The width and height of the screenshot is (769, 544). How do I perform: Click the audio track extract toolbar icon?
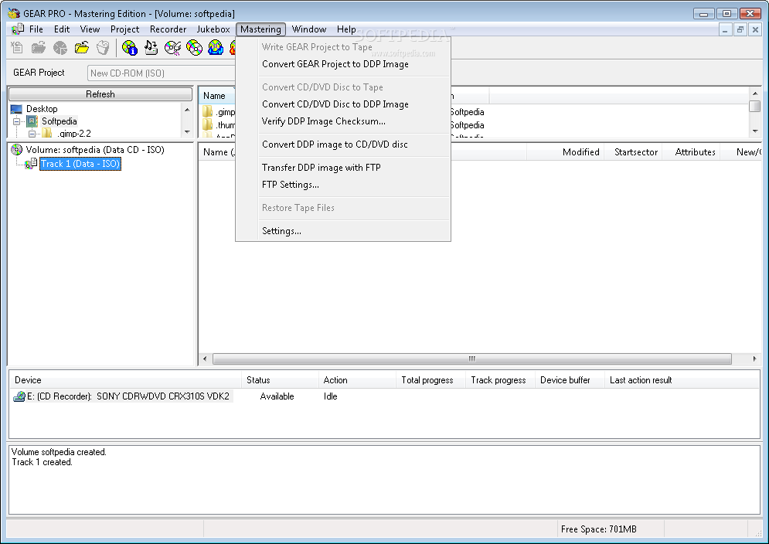coord(151,48)
